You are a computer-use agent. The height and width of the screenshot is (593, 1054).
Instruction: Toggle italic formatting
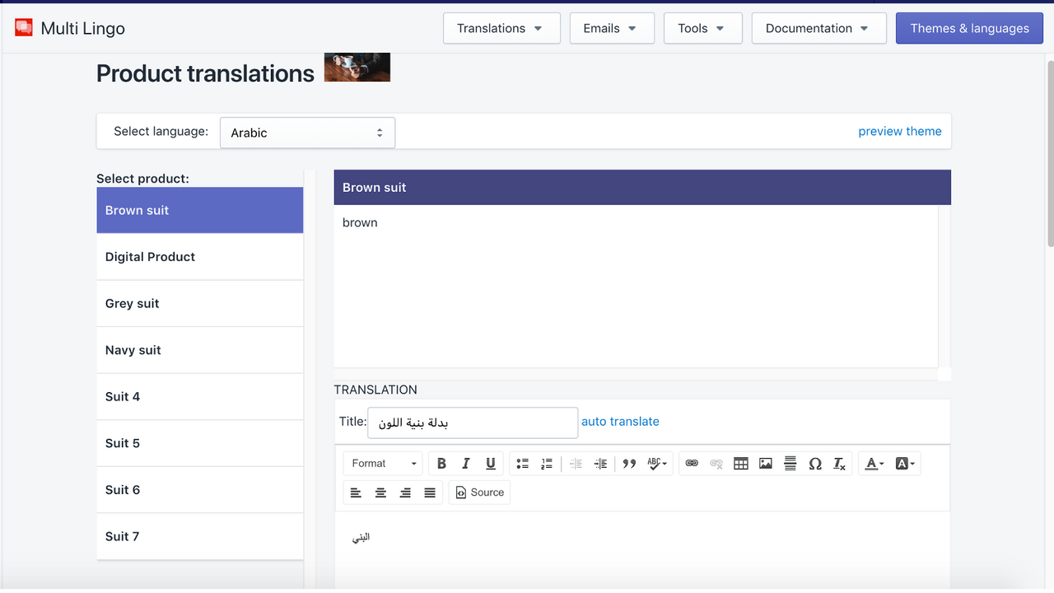pos(466,464)
